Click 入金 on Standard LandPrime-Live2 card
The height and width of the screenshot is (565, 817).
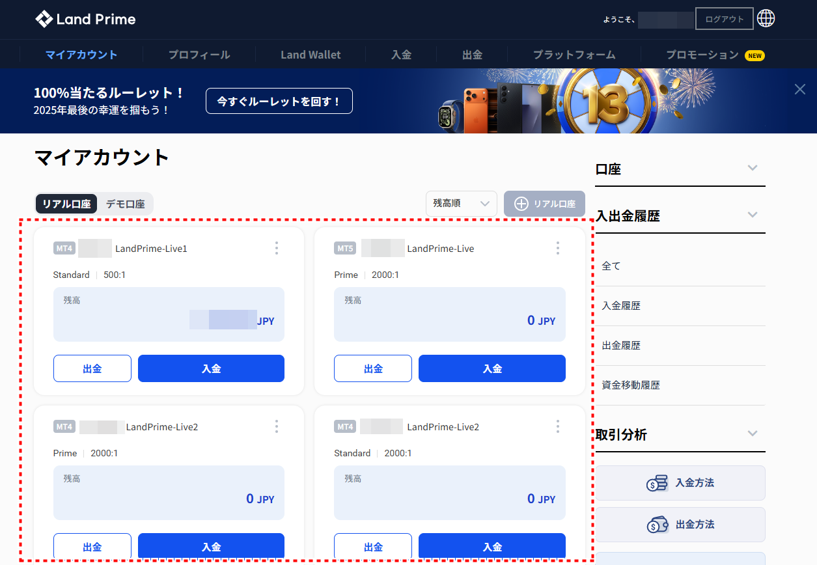point(492,547)
